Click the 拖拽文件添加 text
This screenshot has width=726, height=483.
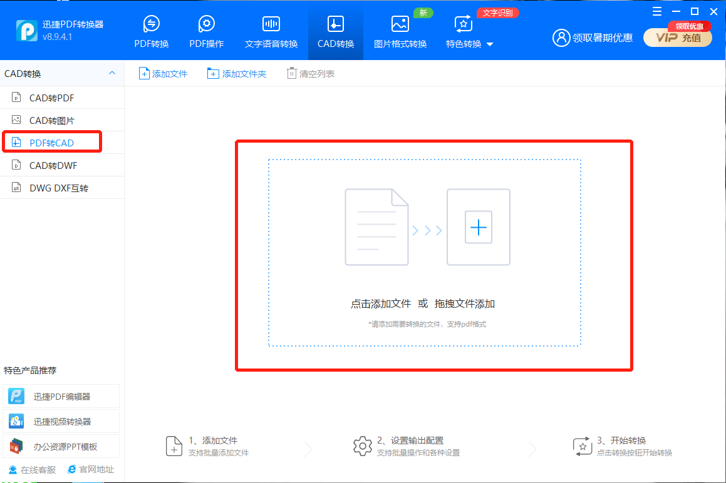464,303
